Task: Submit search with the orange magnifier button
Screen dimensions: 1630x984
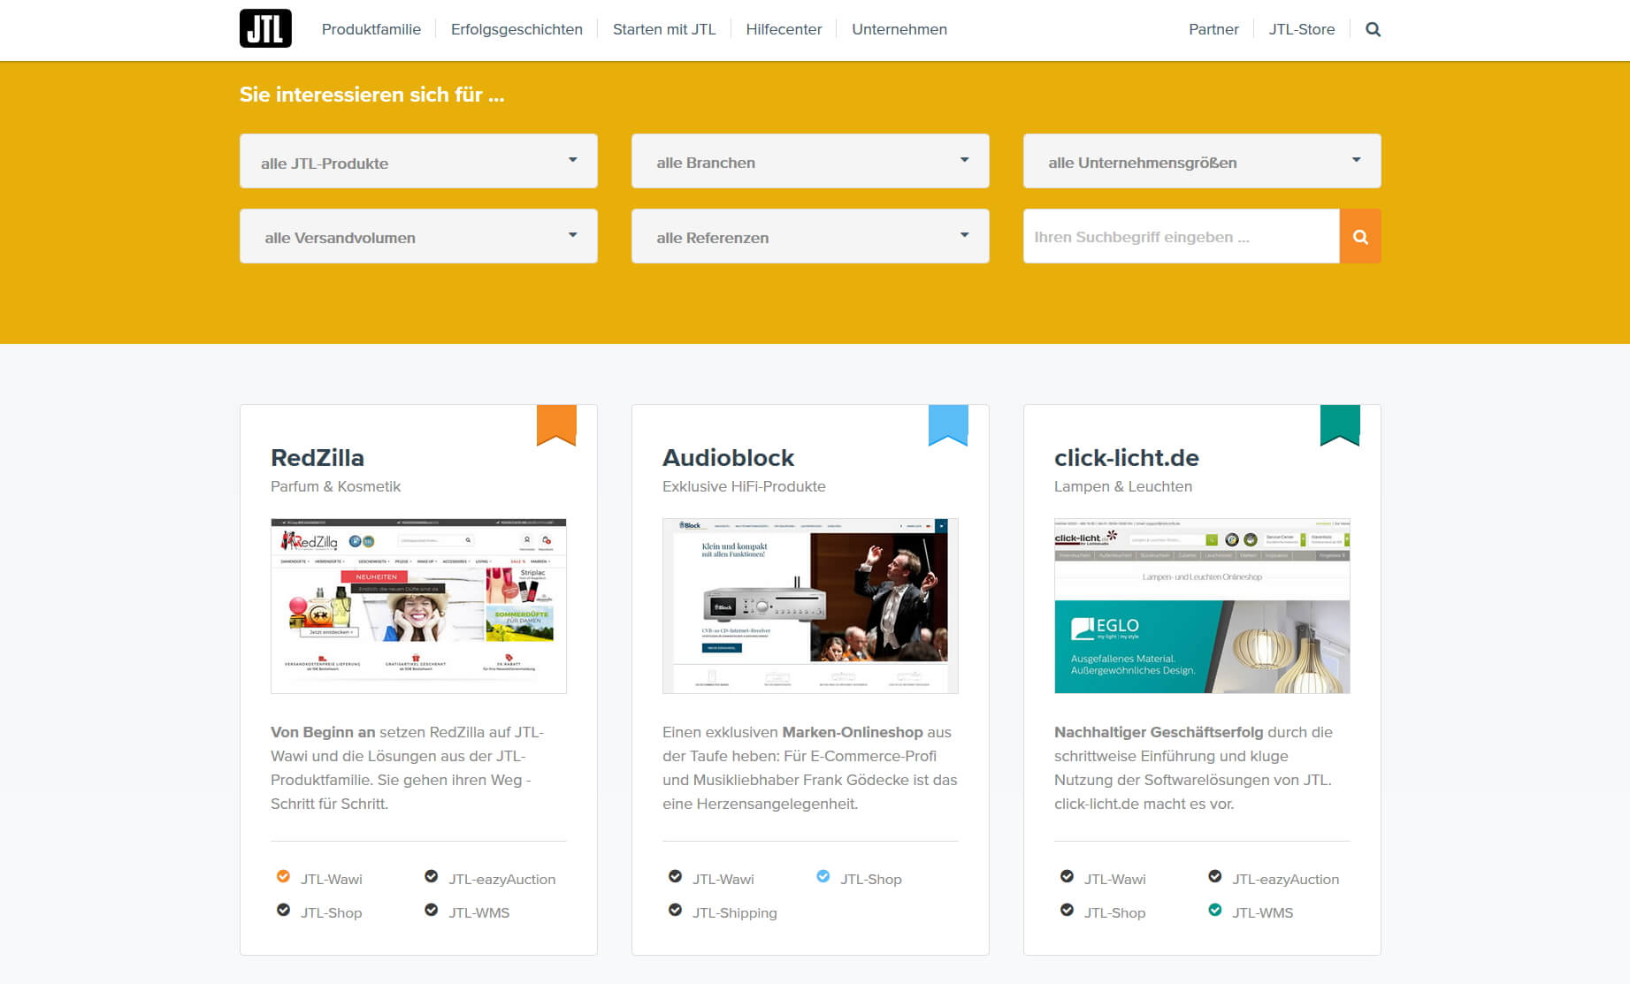Action: (1360, 236)
